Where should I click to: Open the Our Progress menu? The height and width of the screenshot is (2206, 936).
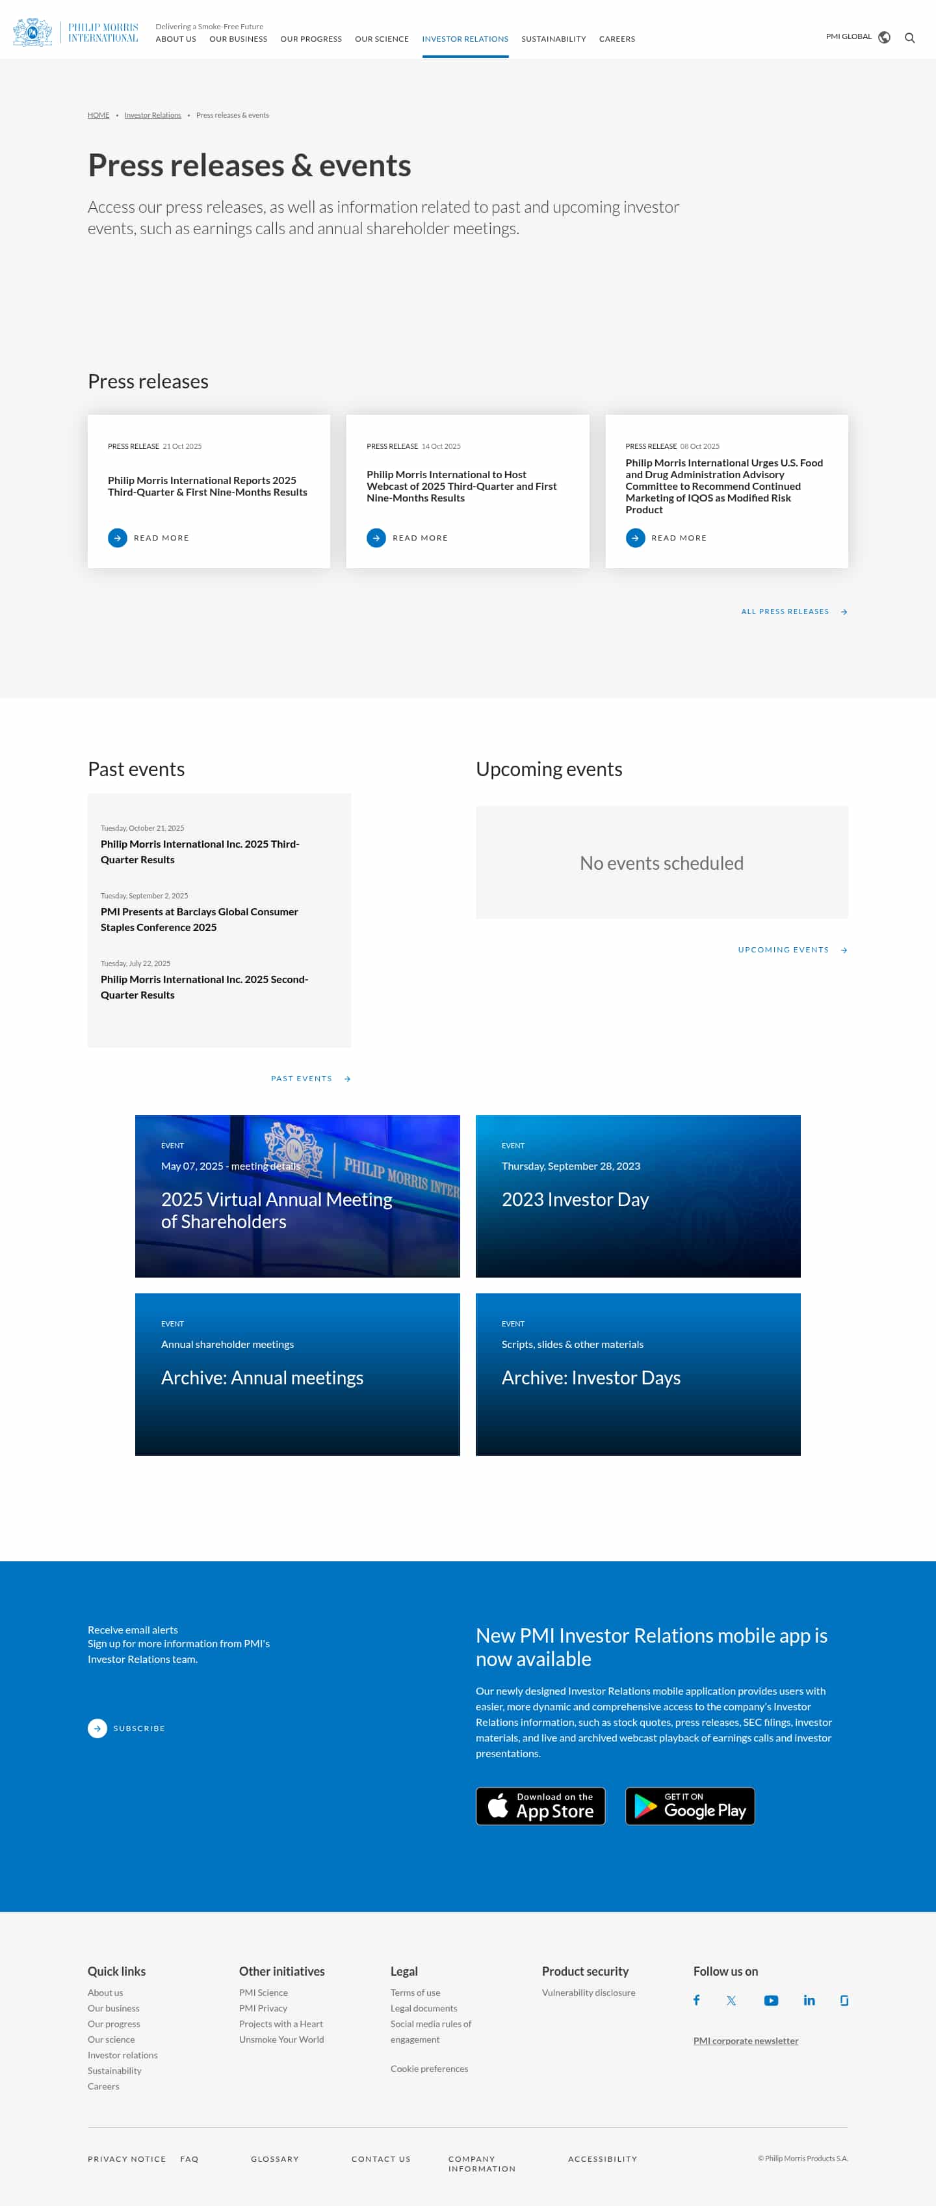pyautogui.click(x=311, y=40)
